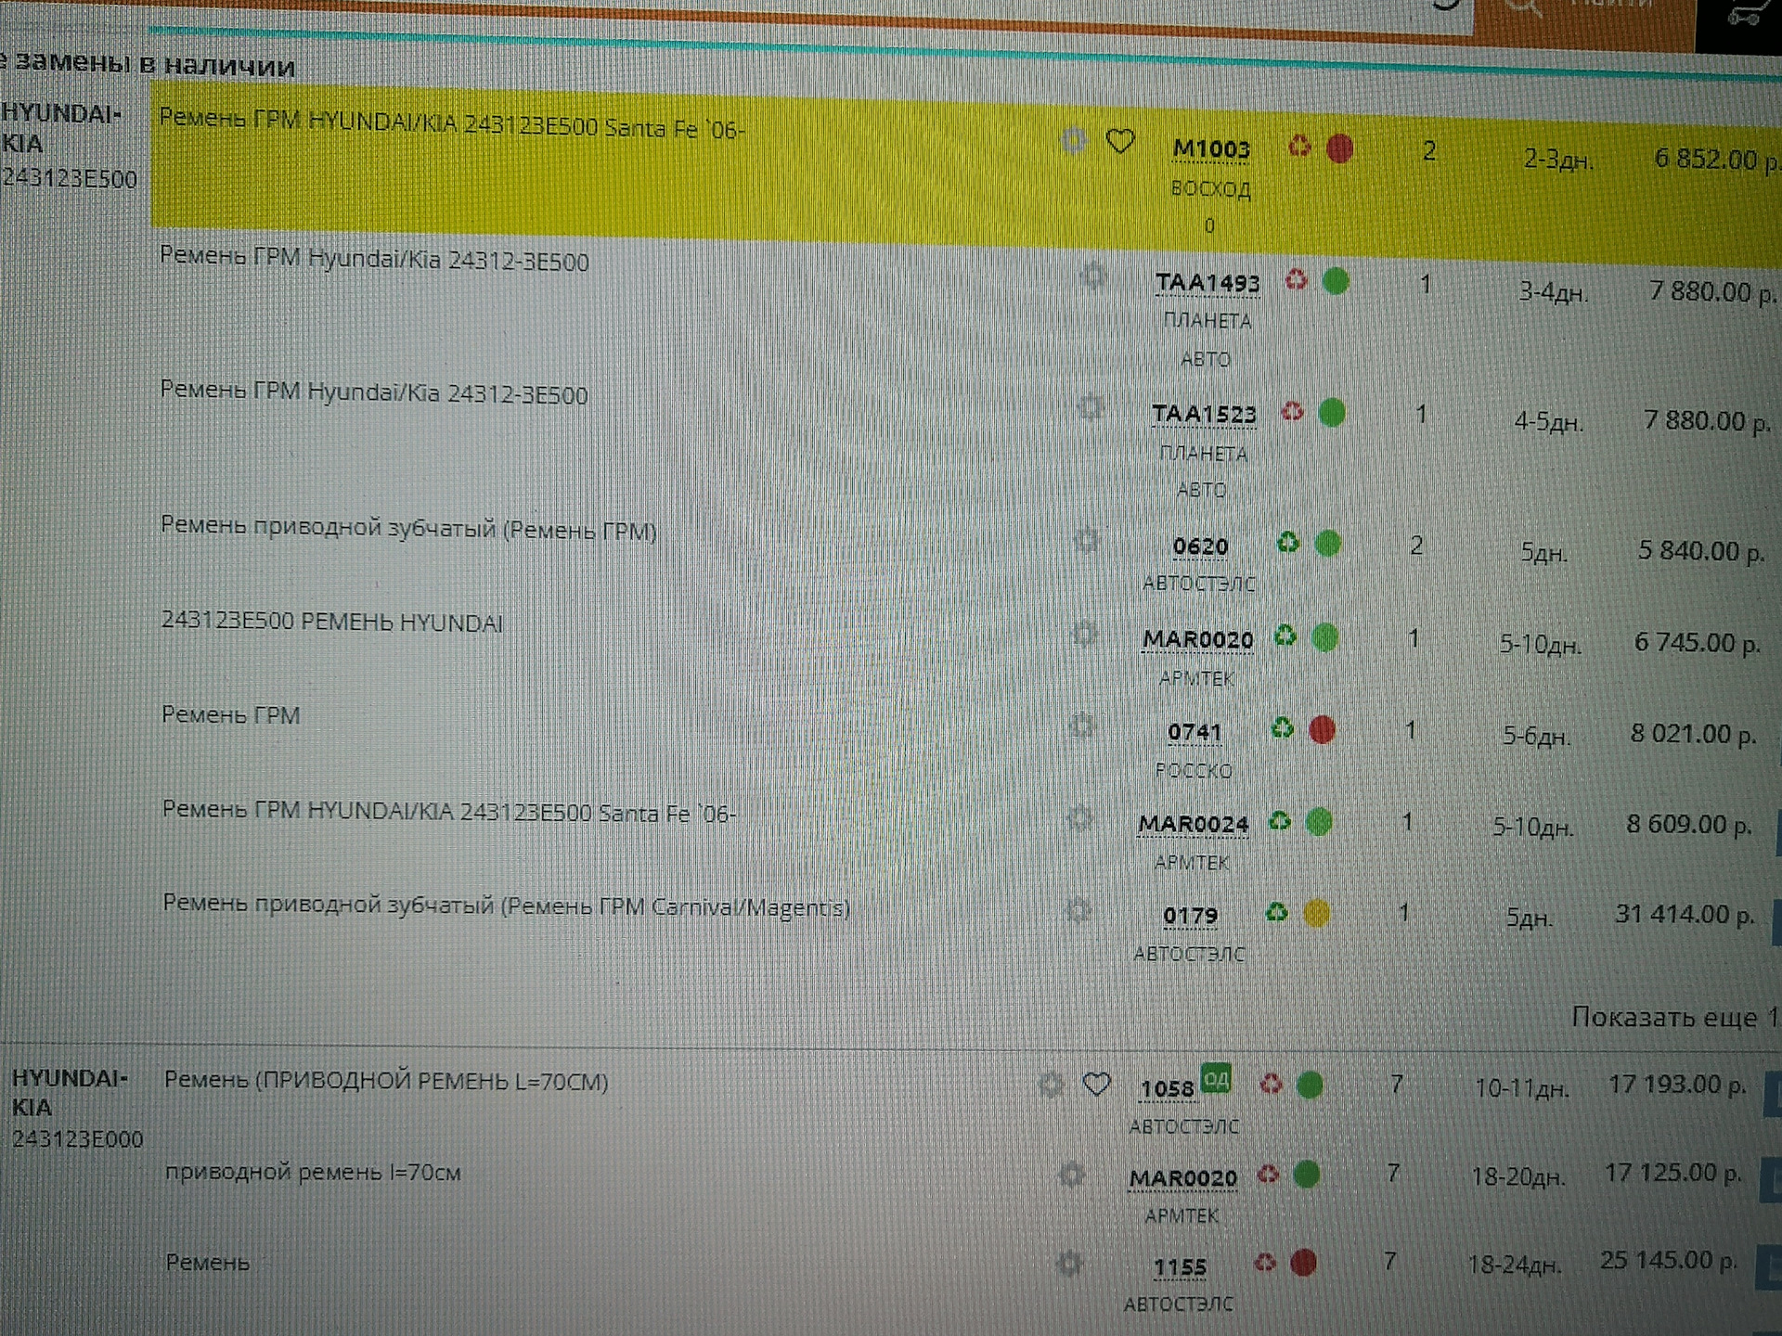Click article number 243123E000 at left
Image resolution: width=1782 pixels, height=1336 pixels.
coord(77,1138)
